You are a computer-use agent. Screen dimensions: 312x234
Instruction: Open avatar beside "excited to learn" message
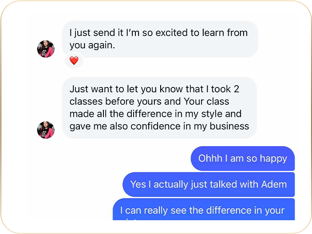[46, 49]
